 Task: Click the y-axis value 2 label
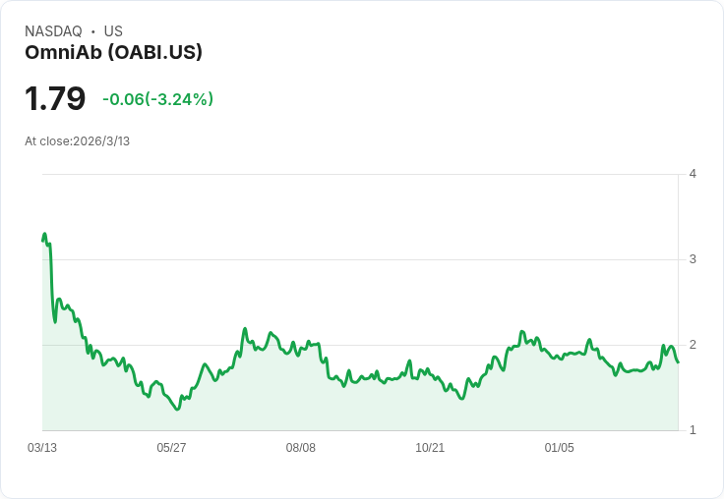click(693, 345)
